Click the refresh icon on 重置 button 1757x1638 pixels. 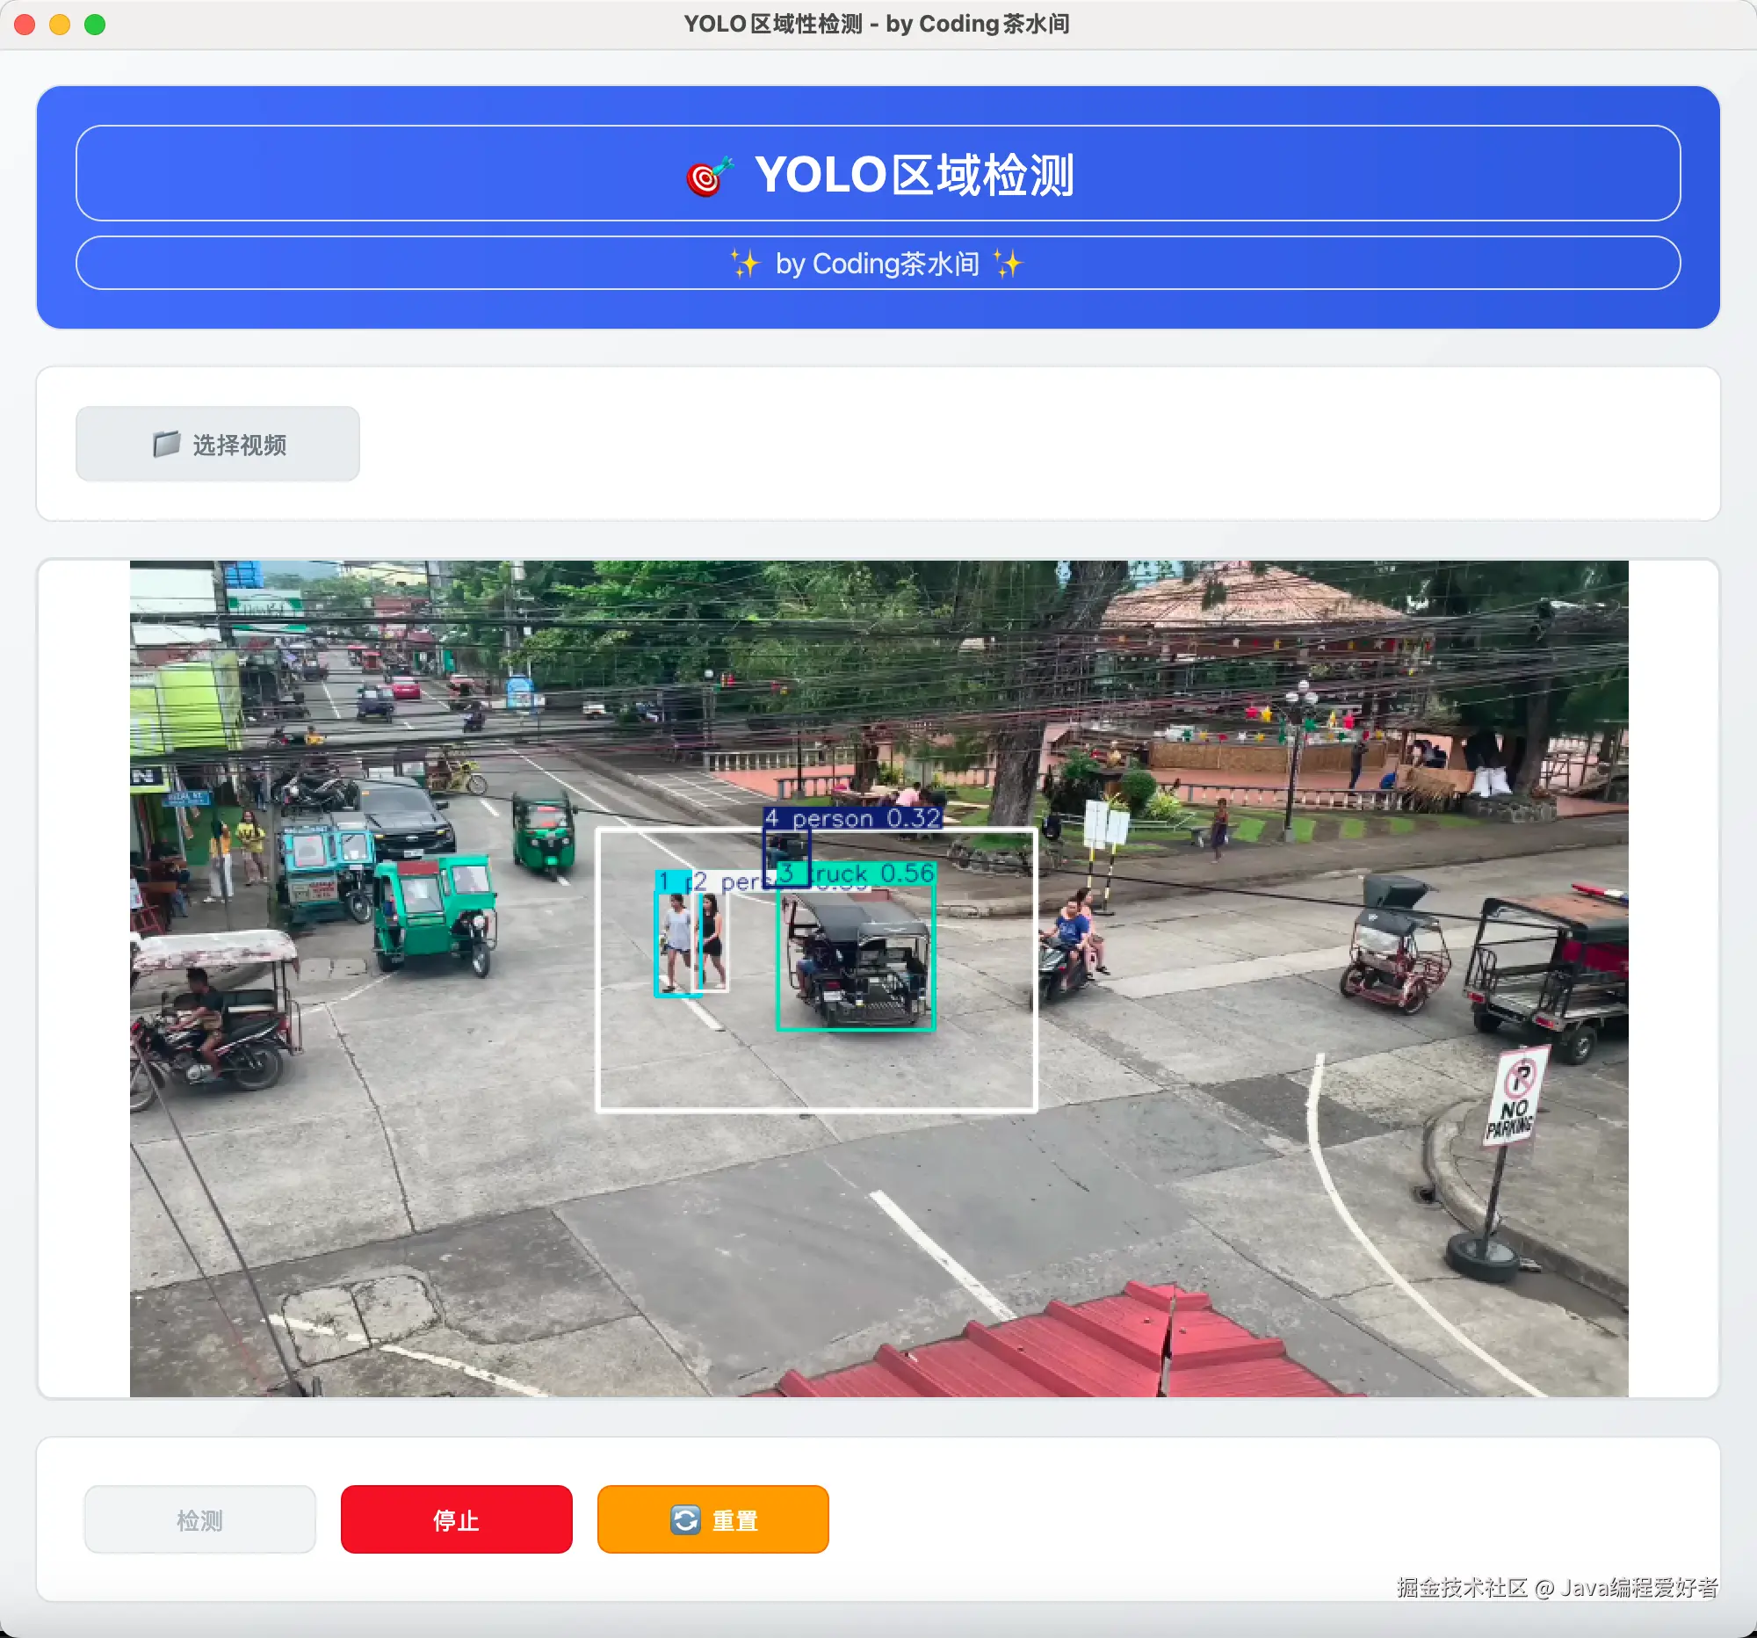(x=685, y=1519)
